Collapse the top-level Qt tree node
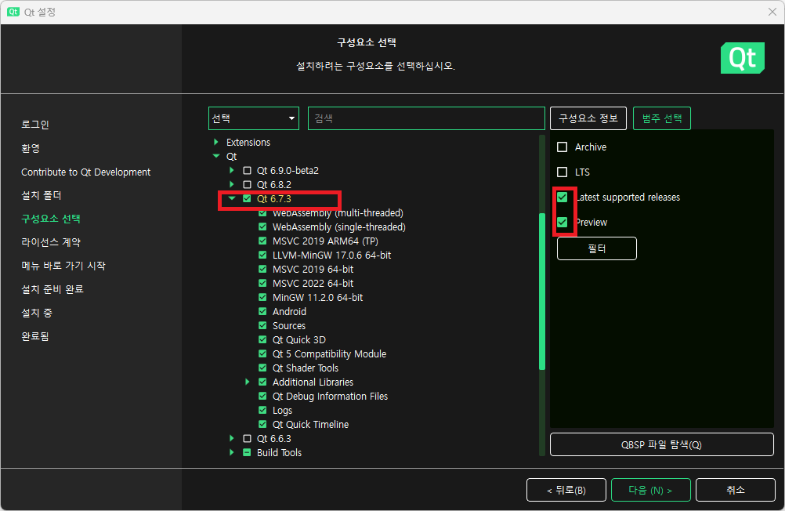This screenshot has height=511, width=785. (x=216, y=156)
